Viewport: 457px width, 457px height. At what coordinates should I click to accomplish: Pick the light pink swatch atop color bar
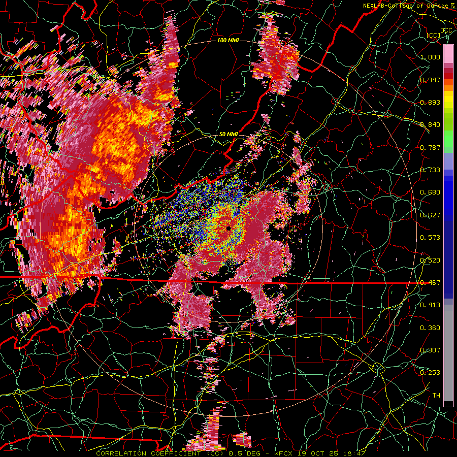448,54
